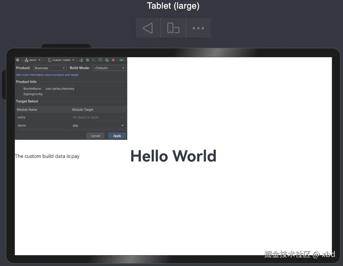Image resolution: width=343 pixels, height=266 pixels.
Task: Click the Module Name column header
Action: click(27, 109)
